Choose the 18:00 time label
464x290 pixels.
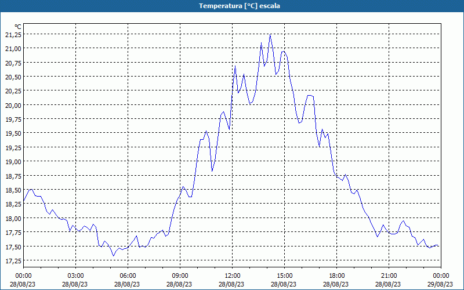point(337,276)
